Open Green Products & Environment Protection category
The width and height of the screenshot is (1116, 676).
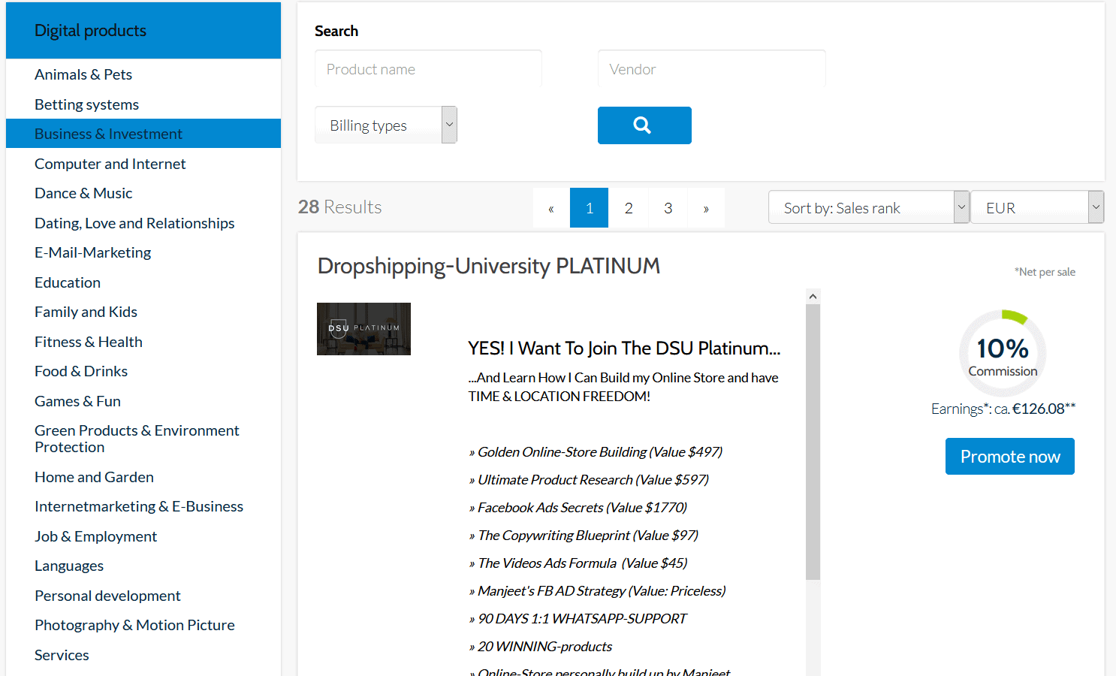pos(137,439)
